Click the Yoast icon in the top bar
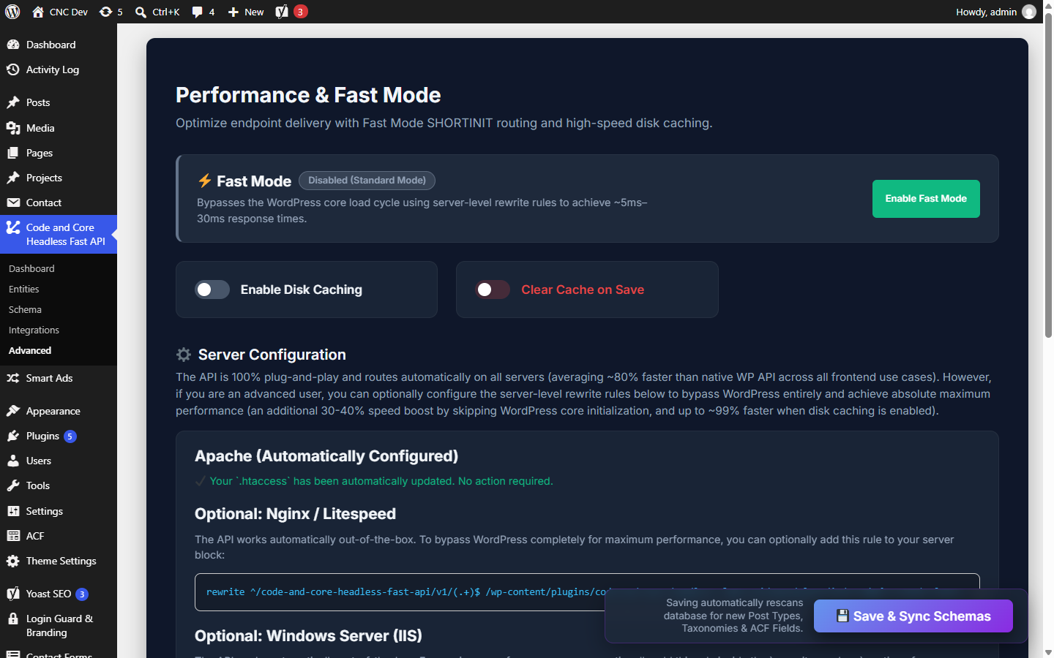Image resolution: width=1054 pixels, height=658 pixels. click(282, 12)
